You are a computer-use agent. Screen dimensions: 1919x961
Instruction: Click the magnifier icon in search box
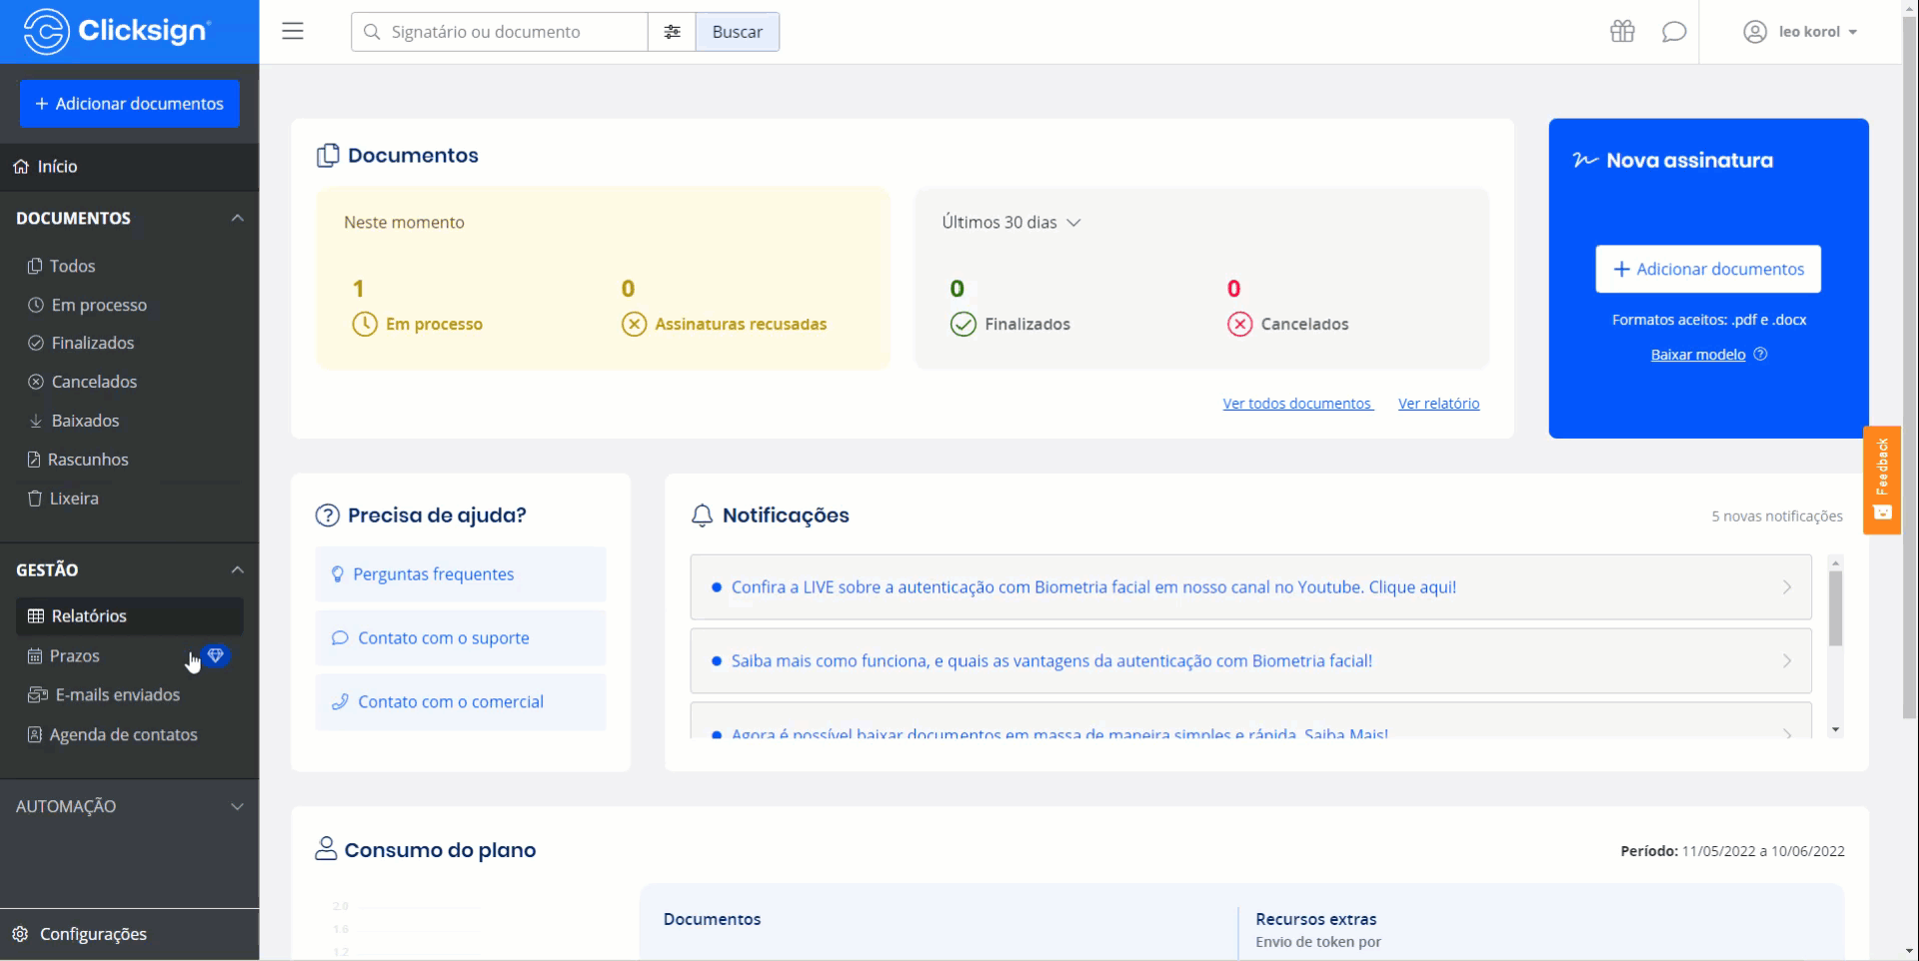point(372,32)
